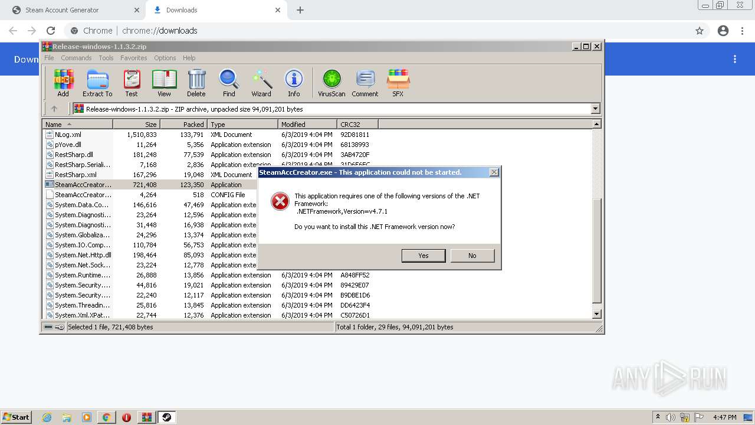
Task: Open WinRAR Commands menu
Action: [76, 58]
